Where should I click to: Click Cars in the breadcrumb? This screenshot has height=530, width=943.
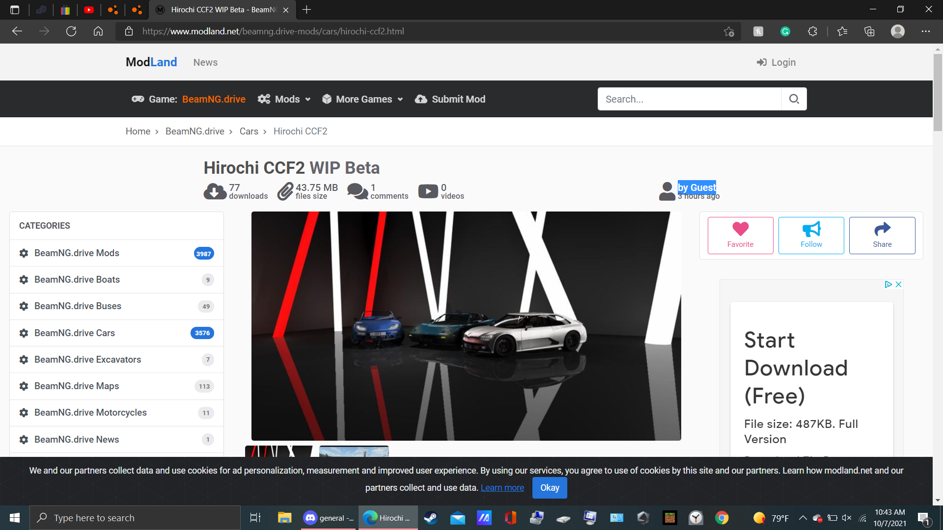tap(249, 132)
